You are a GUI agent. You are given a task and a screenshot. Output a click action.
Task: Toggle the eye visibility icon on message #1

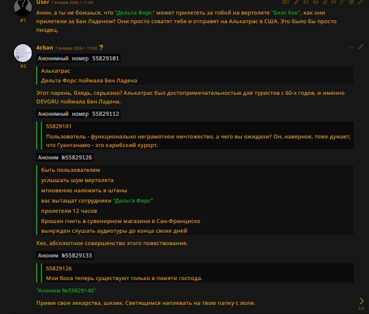(316, 2)
